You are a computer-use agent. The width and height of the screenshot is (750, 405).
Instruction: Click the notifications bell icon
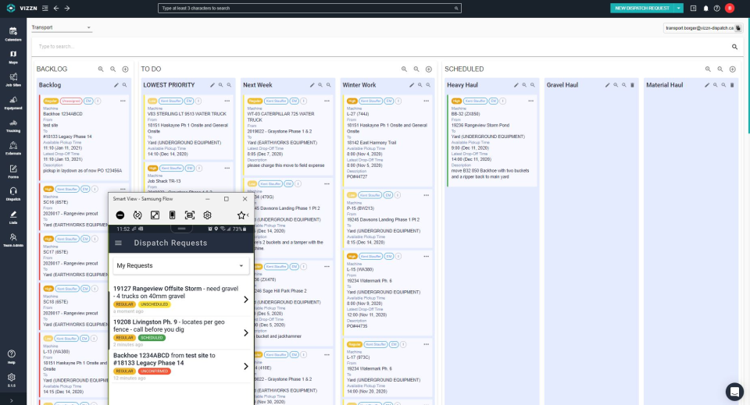click(x=705, y=8)
